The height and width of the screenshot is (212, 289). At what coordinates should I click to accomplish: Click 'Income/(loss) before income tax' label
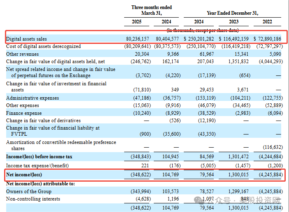point(39,157)
